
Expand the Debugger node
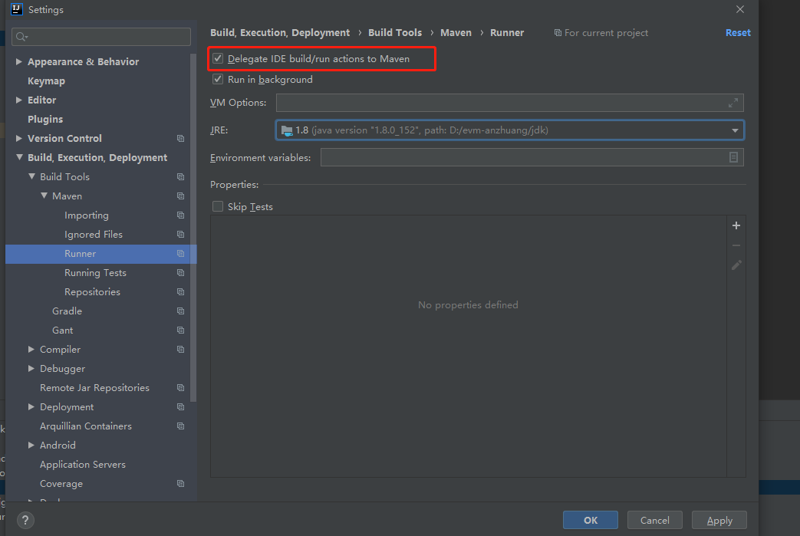point(31,368)
